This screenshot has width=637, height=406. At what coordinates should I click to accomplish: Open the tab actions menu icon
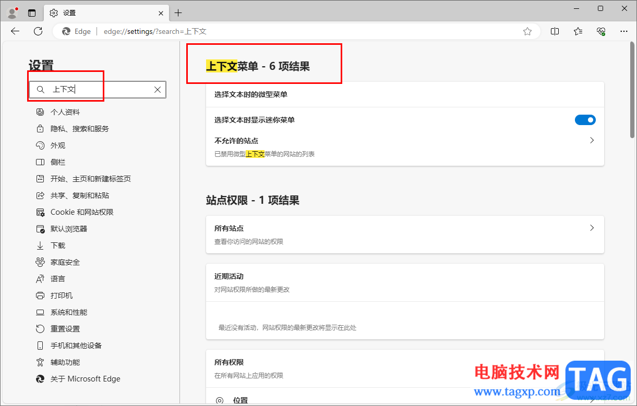[x=32, y=13]
